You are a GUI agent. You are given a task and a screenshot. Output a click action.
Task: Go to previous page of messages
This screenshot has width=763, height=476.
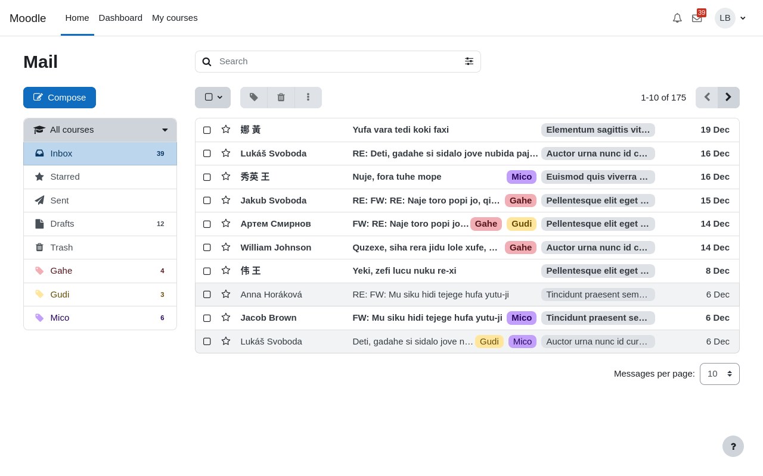click(x=707, y=98)
